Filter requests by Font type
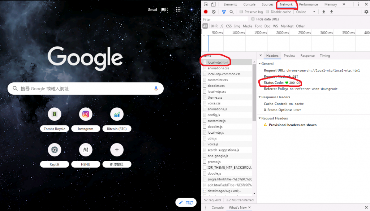 [258, 26]
